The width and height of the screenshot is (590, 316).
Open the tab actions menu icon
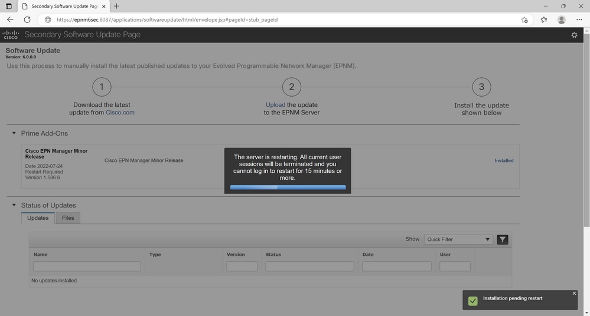[x=9, y=6]
